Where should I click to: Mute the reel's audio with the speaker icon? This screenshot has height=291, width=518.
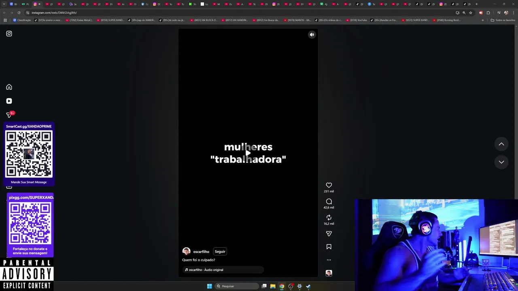[x=312, y=35]
